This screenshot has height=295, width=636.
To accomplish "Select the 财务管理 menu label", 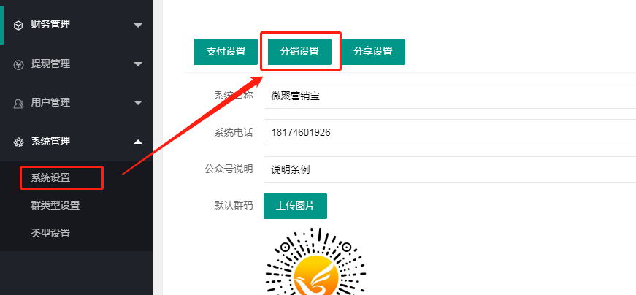I will coord(50,25).
